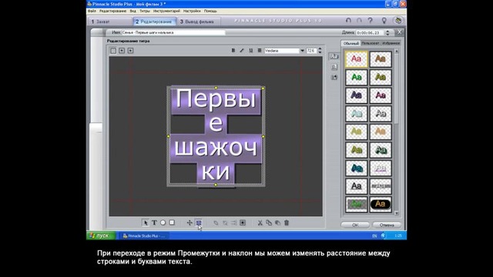Adjust title duration stepper arrows
Screen dimensions: 493x277
click(x=387, y=32)
